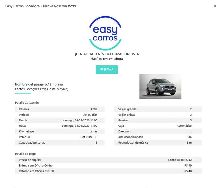Click the Reproductor de música row

158,143
